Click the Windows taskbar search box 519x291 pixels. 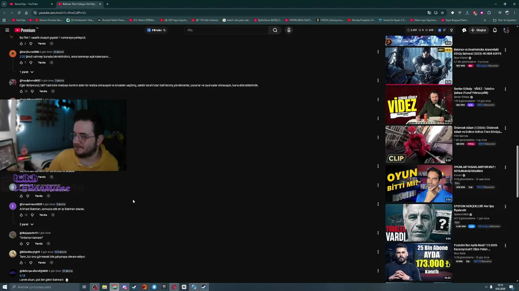coord(45,287)
